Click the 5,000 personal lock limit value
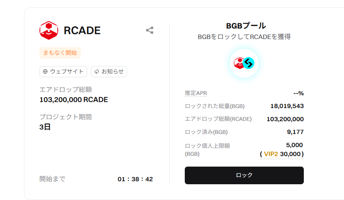The width and height of the screenshot is (344, 200). [x=294, y=145]
